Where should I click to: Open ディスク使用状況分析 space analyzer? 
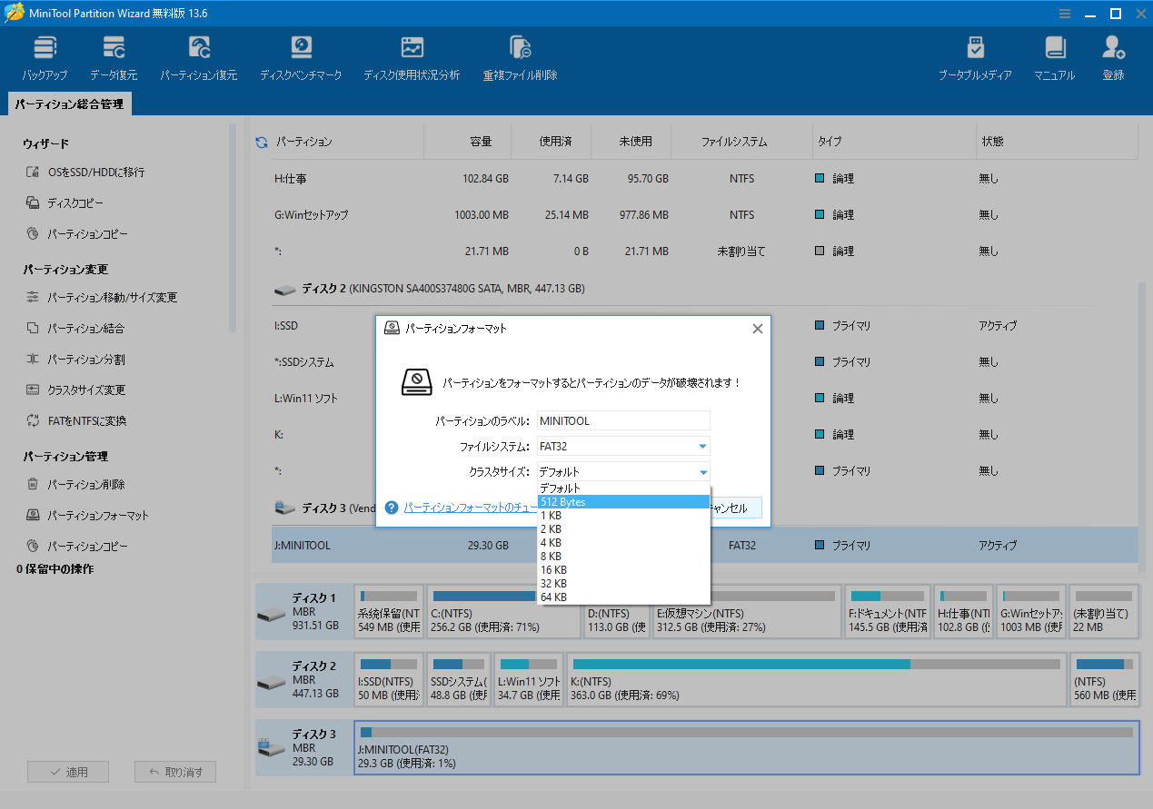[x=412, y=59]
